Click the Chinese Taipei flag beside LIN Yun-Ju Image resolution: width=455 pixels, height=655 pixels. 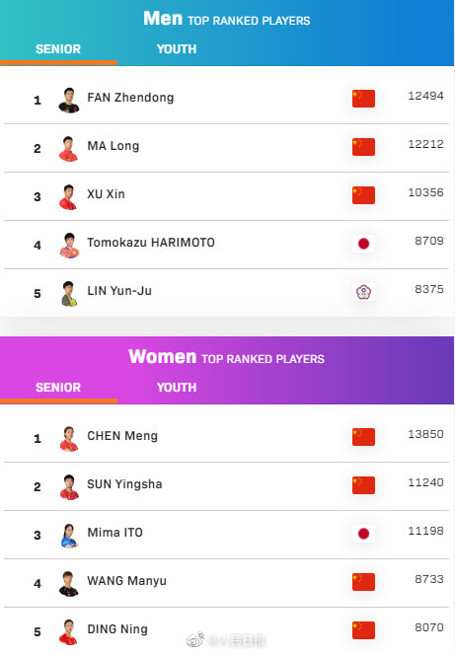point(363,292)
